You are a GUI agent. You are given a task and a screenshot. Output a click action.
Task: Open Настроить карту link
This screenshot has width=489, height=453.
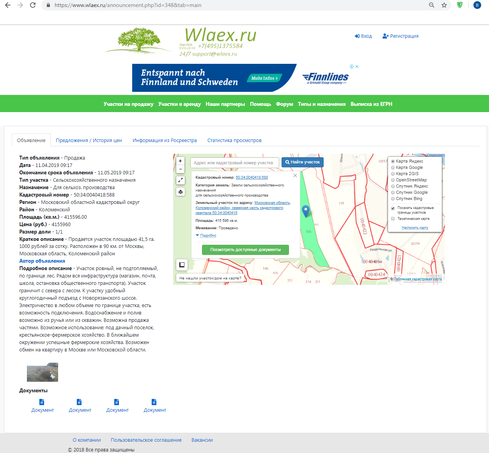(415, 228)
